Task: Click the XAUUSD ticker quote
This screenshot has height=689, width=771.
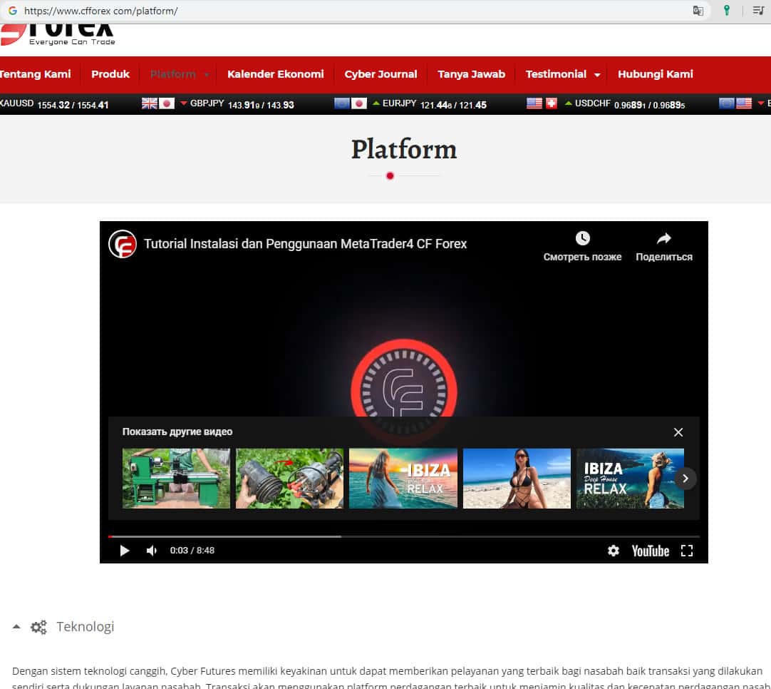Action: pyautogui.click(x=54, y=104)
